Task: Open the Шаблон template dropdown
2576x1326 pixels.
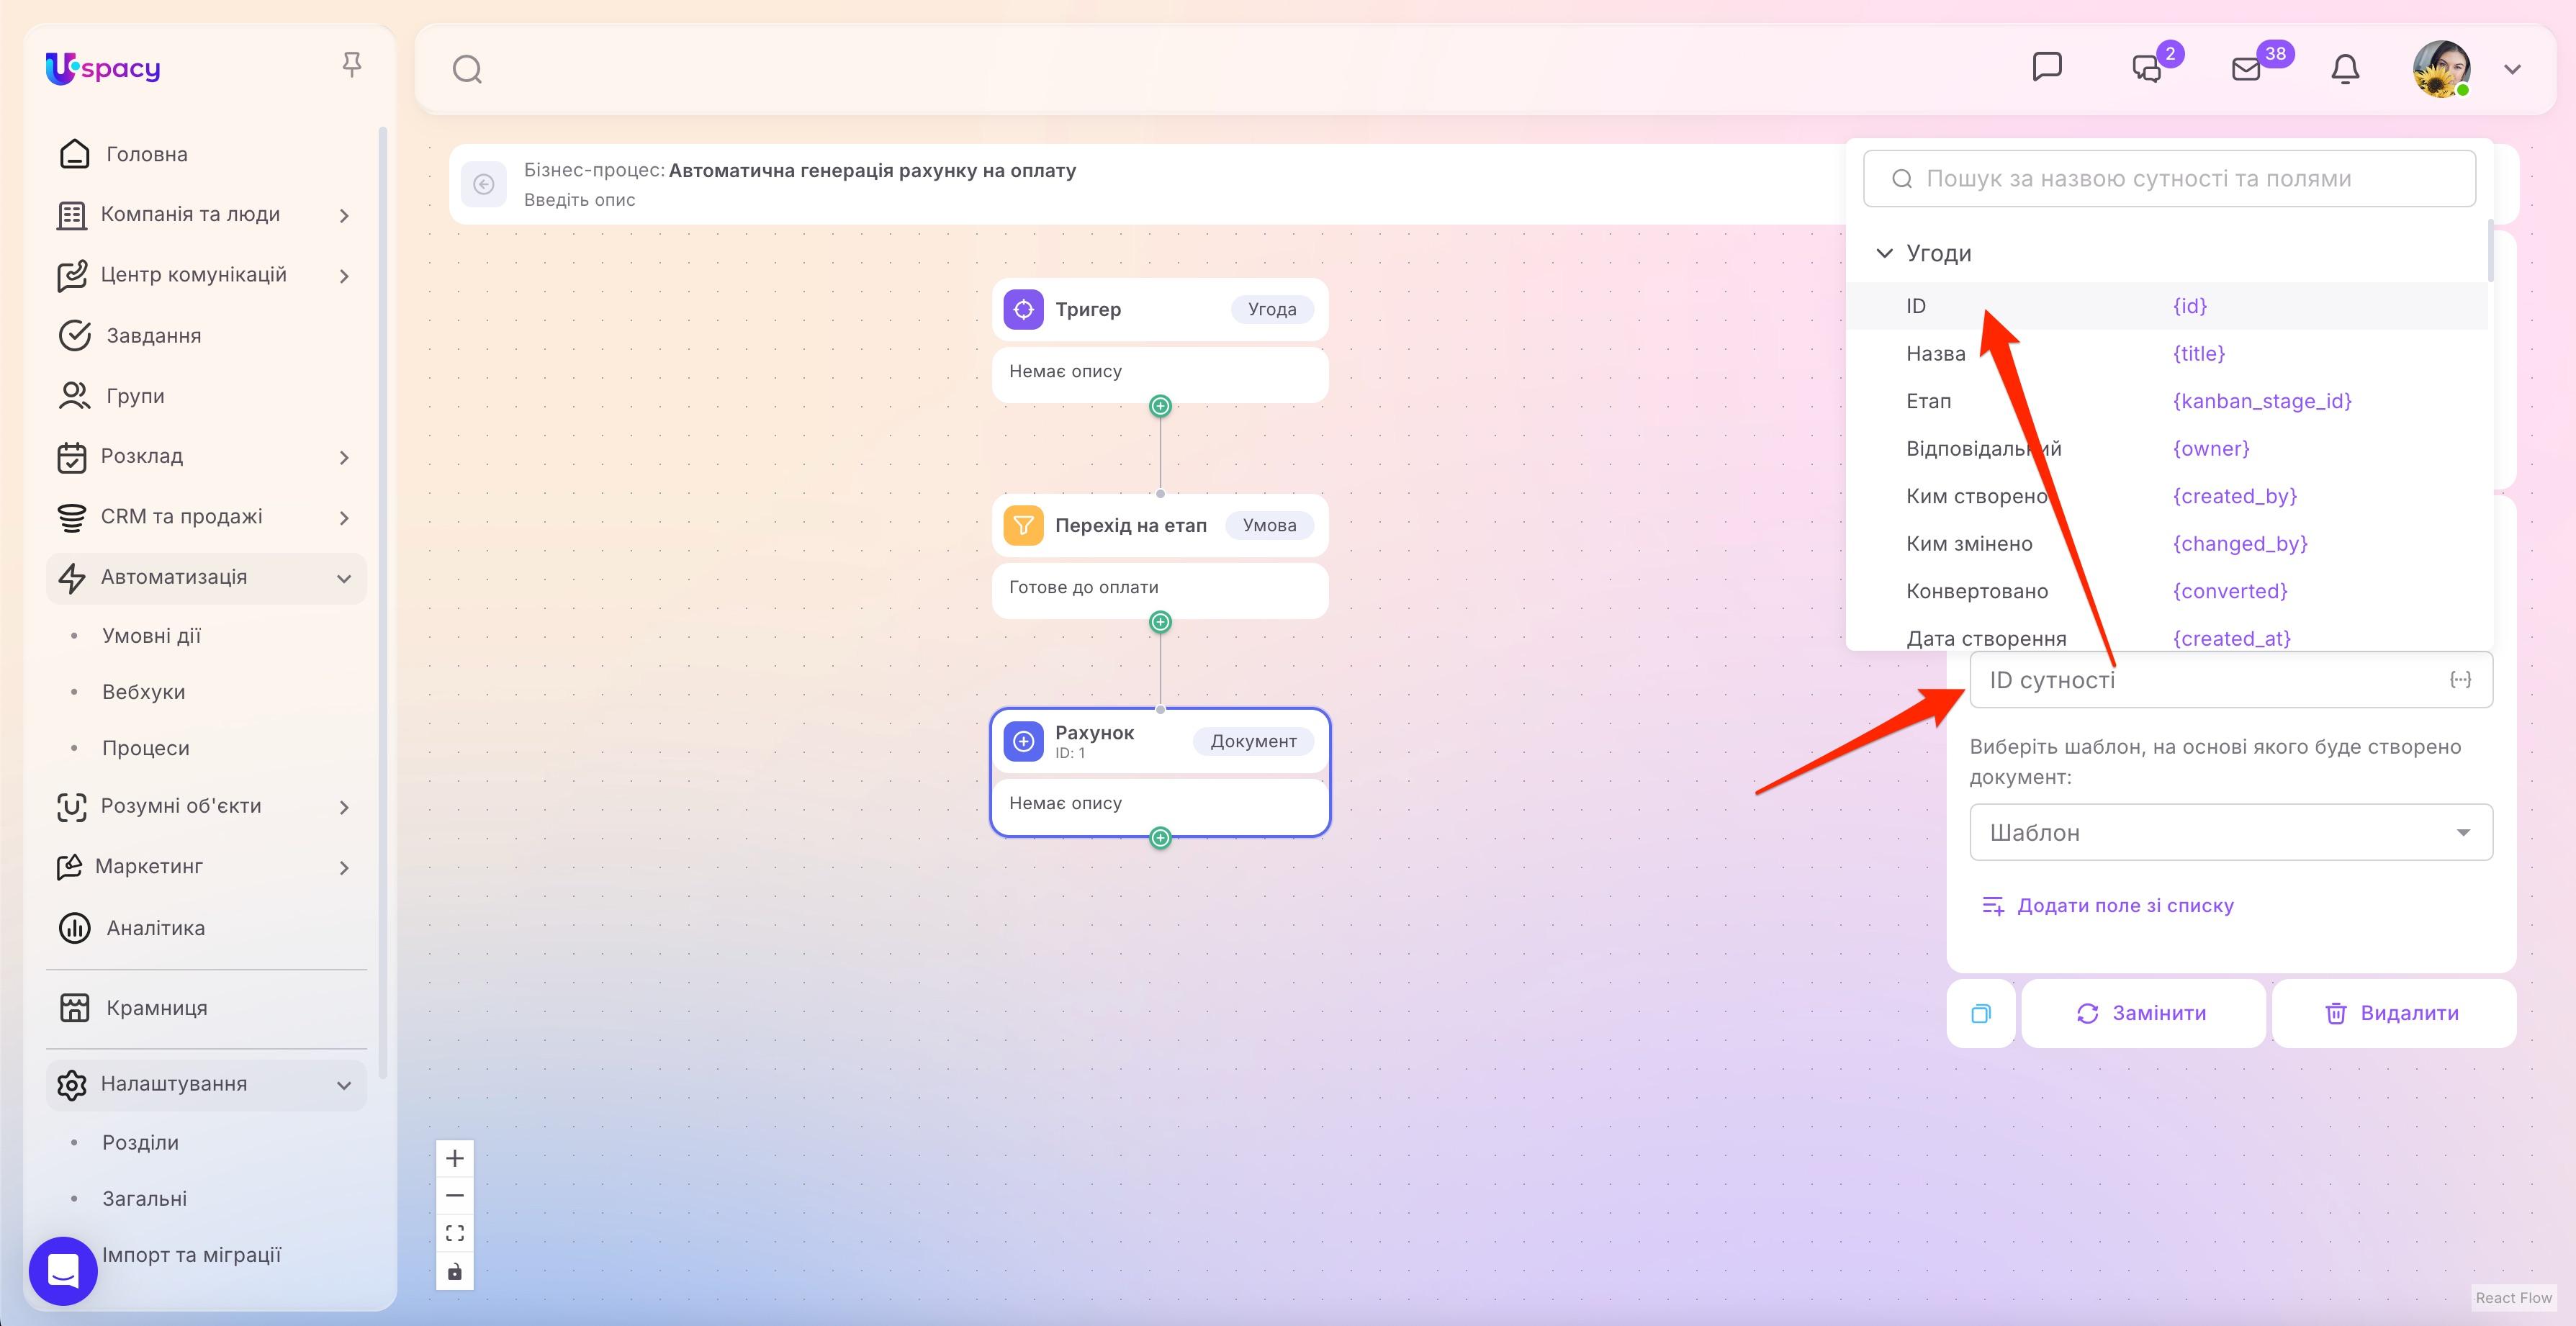Action: pos(2230,832)
